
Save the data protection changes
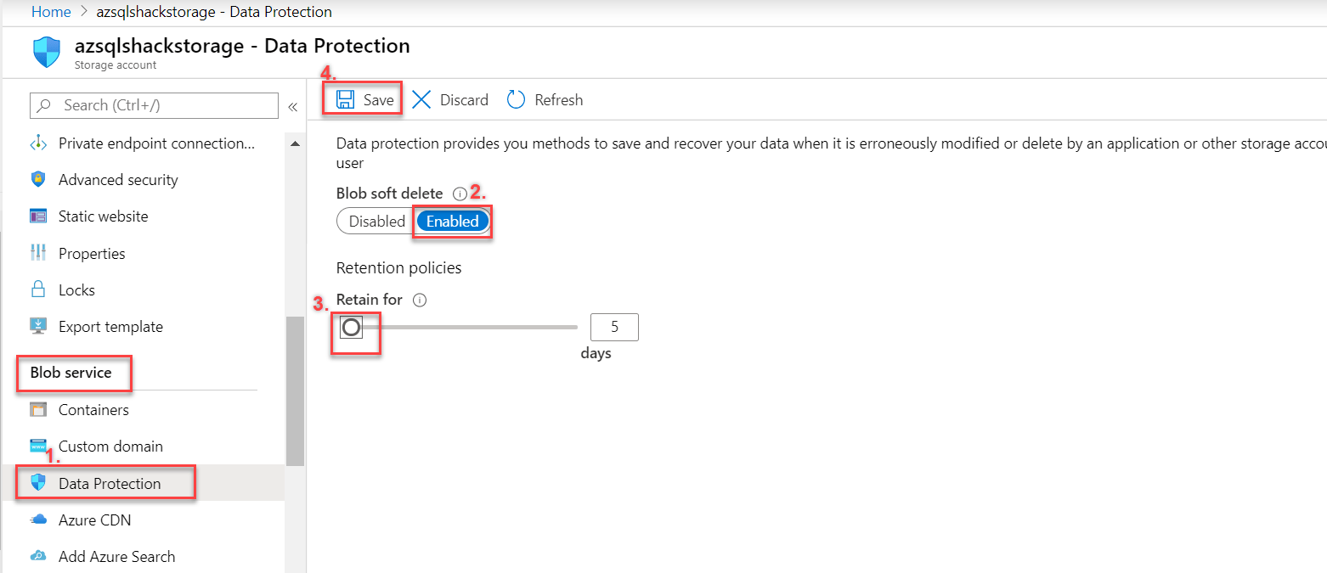pyautogui.click(x=362, y=99)
